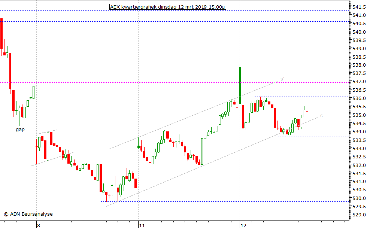Select the chart title 'AEX kwartiergrafiek dinsdag 12 mrt 2019 15.00u'
Viewport: 367px width, 228px height.
pos(168,7)
